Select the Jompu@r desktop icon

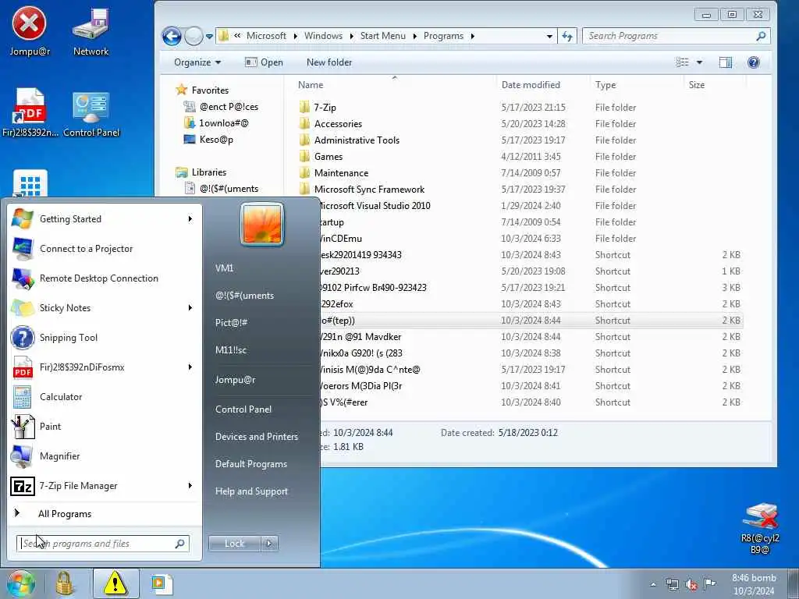pos(30,31)
